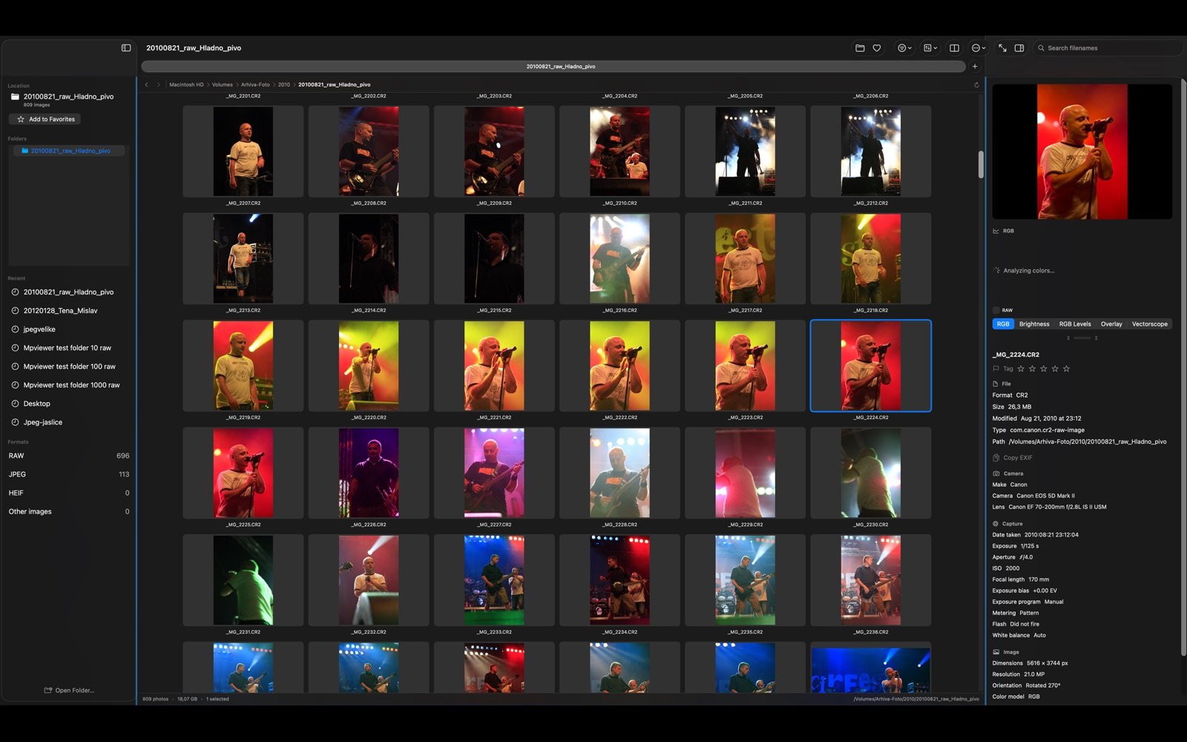Open recent folder 20120128_Tena_Mislav
1187x742 pixels.
coord(60,311)
